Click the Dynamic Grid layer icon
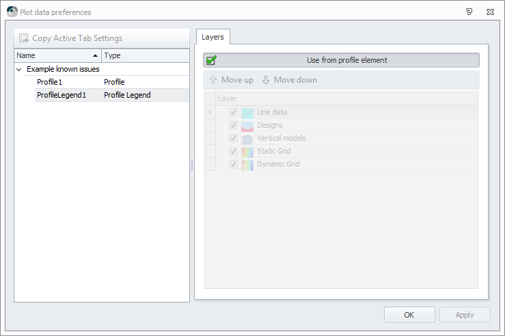505x336 pixels. pyautogui.click(x=247, y=165)
